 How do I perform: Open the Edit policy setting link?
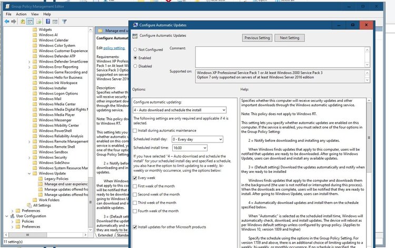[114, 48]
